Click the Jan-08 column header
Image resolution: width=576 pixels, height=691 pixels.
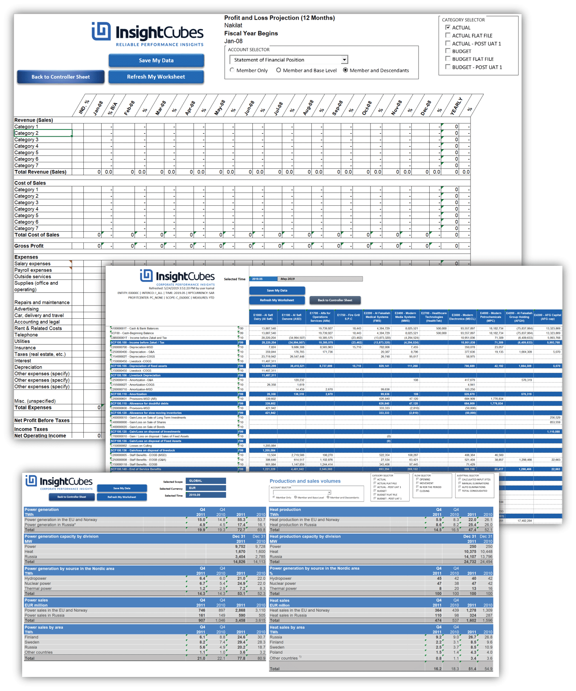[98, 108]
